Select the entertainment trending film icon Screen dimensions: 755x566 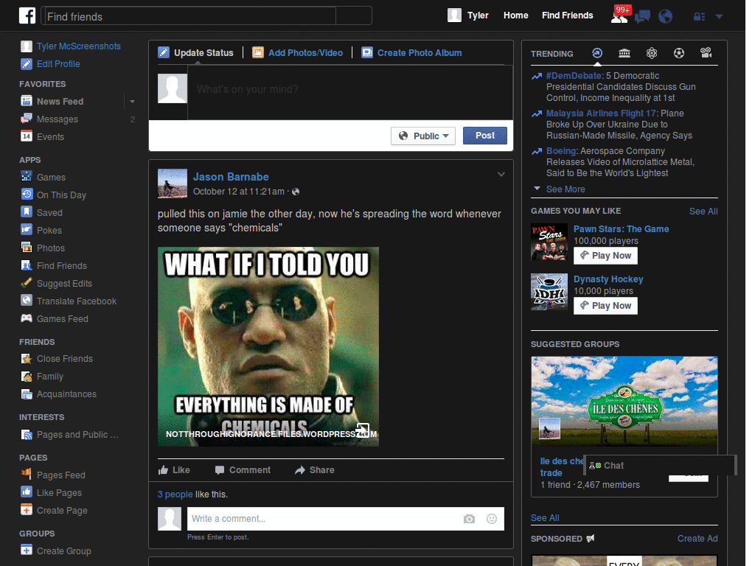click(706, 53)
